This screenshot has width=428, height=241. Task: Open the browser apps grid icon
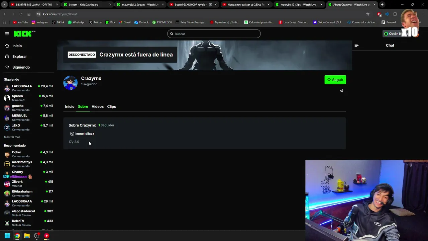pyautogui.click(x=4, y=22)
